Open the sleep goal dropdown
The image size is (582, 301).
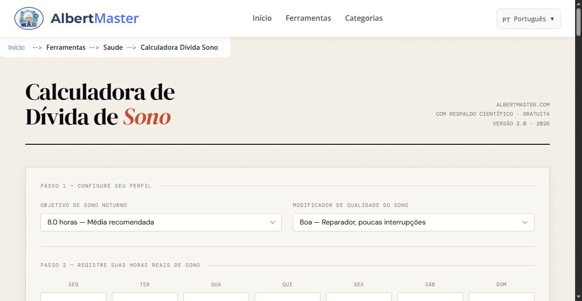click(x=161, y=222)
